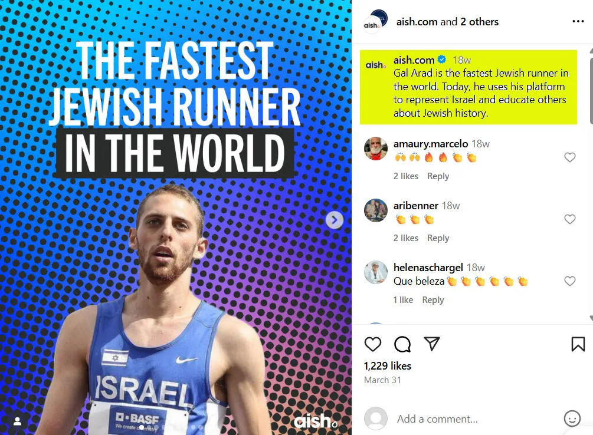This screenshot has height=435, width=593.
Task: View who liked: 1,229 likes
Action: 387,366
